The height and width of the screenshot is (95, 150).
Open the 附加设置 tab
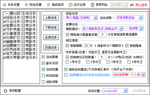click(35, 5)
